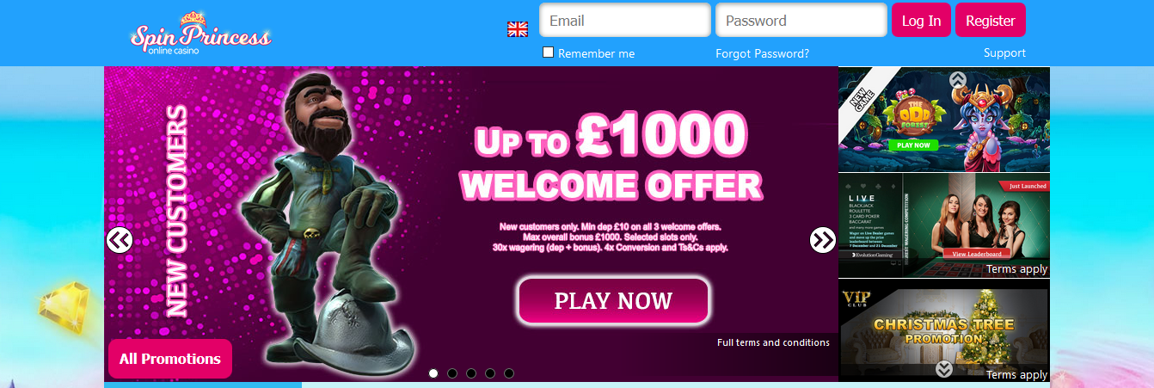1154x388 pixels.
Task: Select the second carousel dot
Action: coord(452,373)
